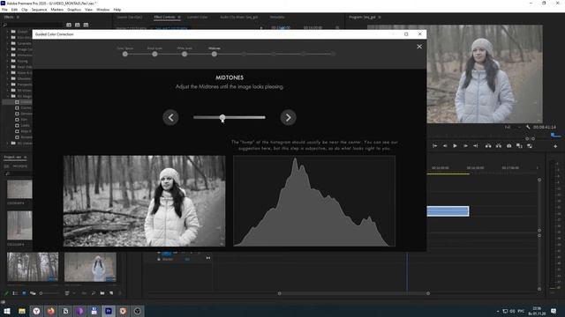The image size is (565, 317).
Task: Switch to the Lumetri Color tab
Action: [197, 17]
